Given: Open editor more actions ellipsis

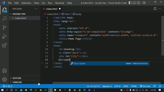Looking at the screenshot, I should click(160, 9).
